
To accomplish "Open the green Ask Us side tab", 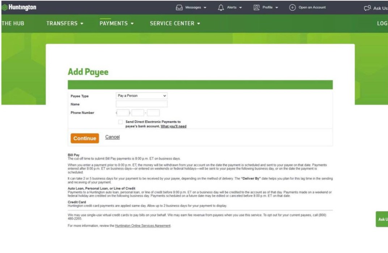I will coord(382,219).
